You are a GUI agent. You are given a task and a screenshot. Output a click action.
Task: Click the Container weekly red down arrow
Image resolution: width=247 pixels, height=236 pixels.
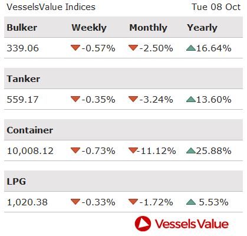75,150
